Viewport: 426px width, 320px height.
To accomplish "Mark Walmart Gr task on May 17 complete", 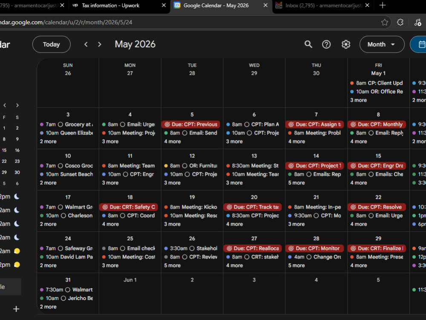I will click(60, 207).
